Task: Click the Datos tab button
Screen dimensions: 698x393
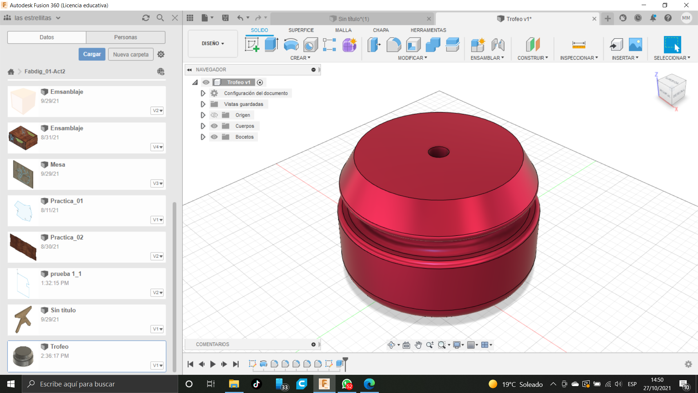Action: (47, 37)
